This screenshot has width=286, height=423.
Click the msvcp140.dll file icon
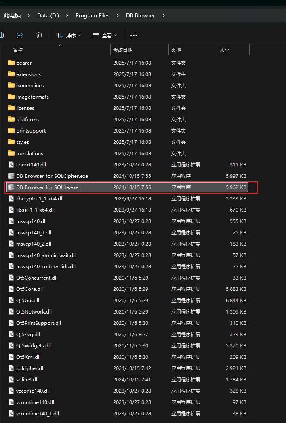pyautogui.click(x=11, y=221)
